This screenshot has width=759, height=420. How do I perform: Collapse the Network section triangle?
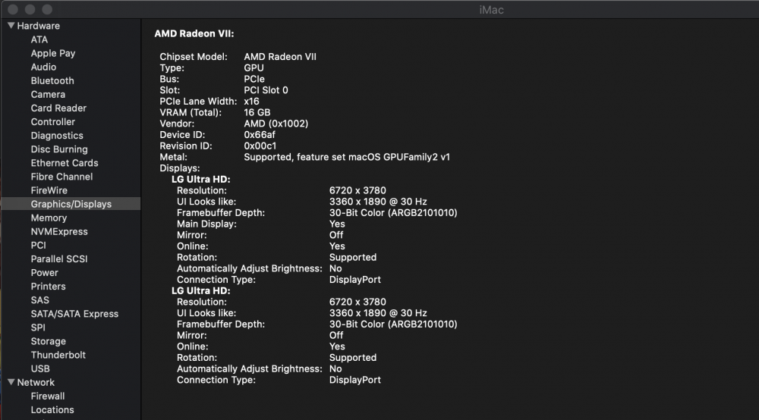(x=11, y=382)
